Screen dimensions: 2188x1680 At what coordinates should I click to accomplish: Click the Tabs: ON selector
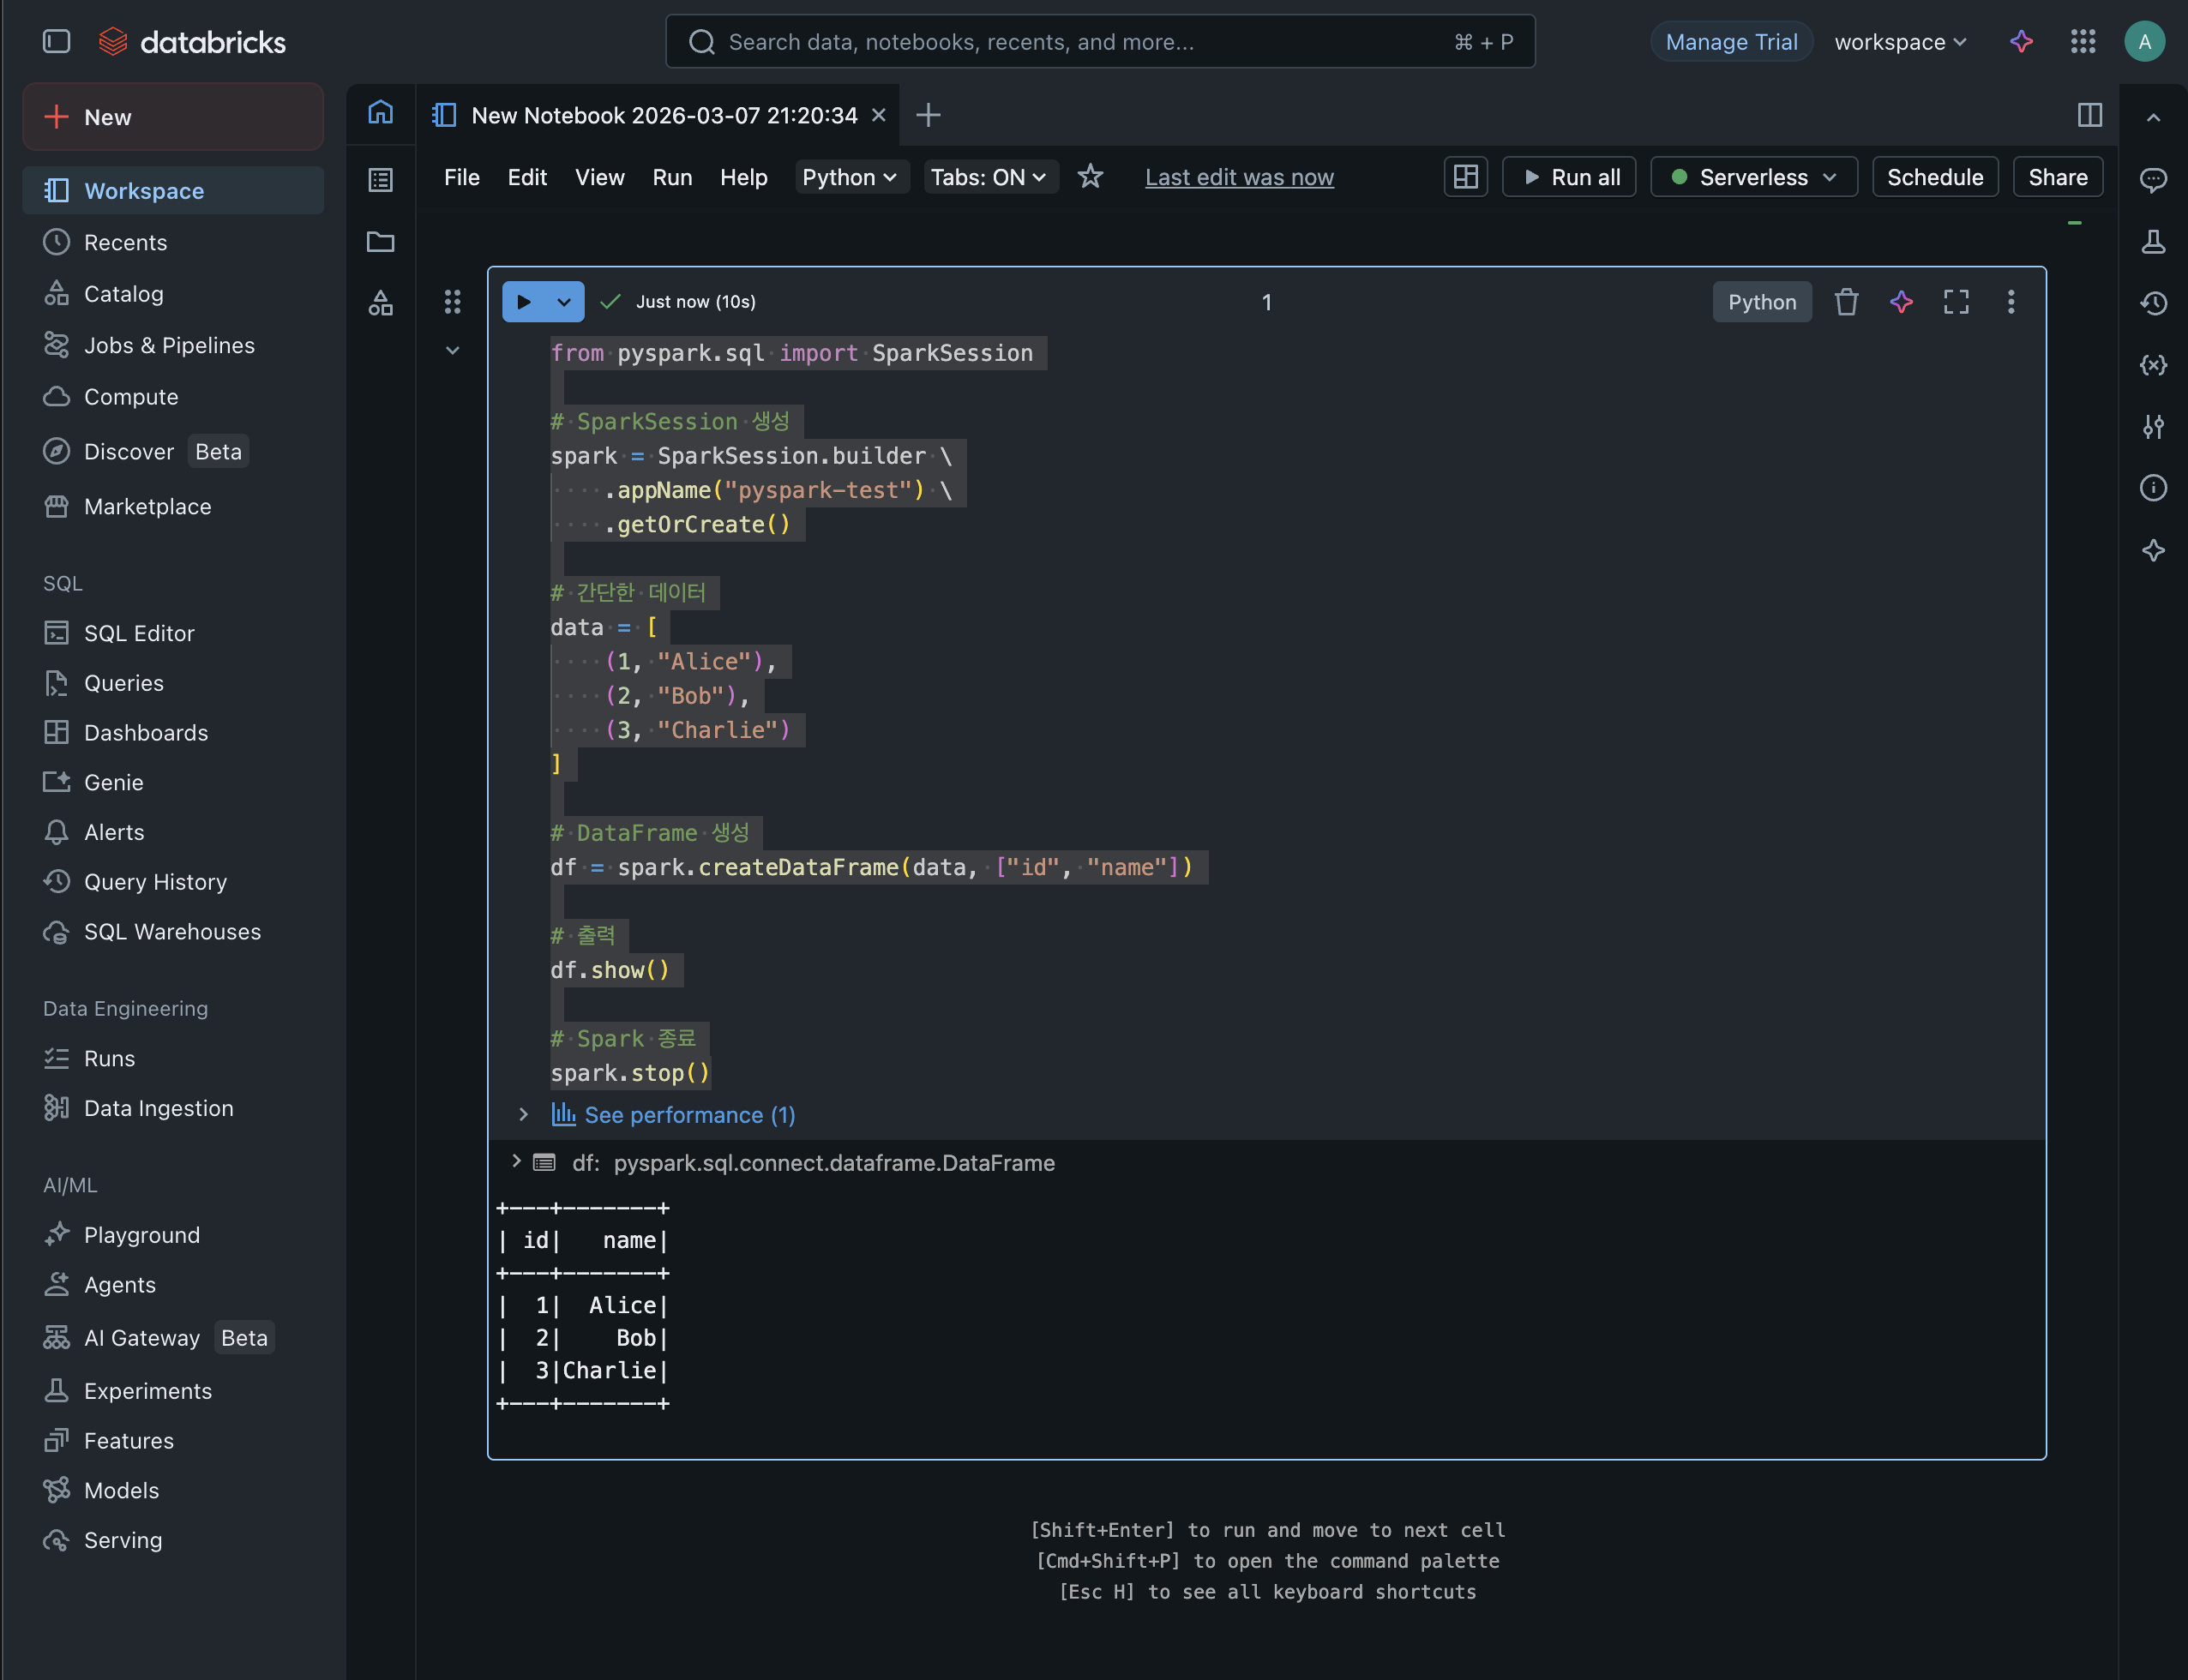989,177
